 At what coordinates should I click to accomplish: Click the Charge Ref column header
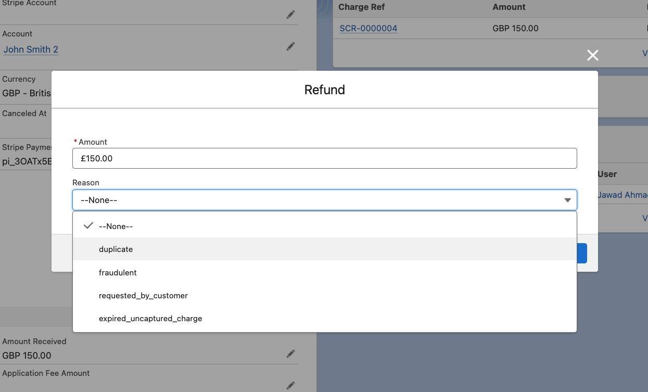(362, 7)
